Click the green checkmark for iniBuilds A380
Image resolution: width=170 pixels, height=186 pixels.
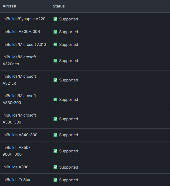(55, 167)
